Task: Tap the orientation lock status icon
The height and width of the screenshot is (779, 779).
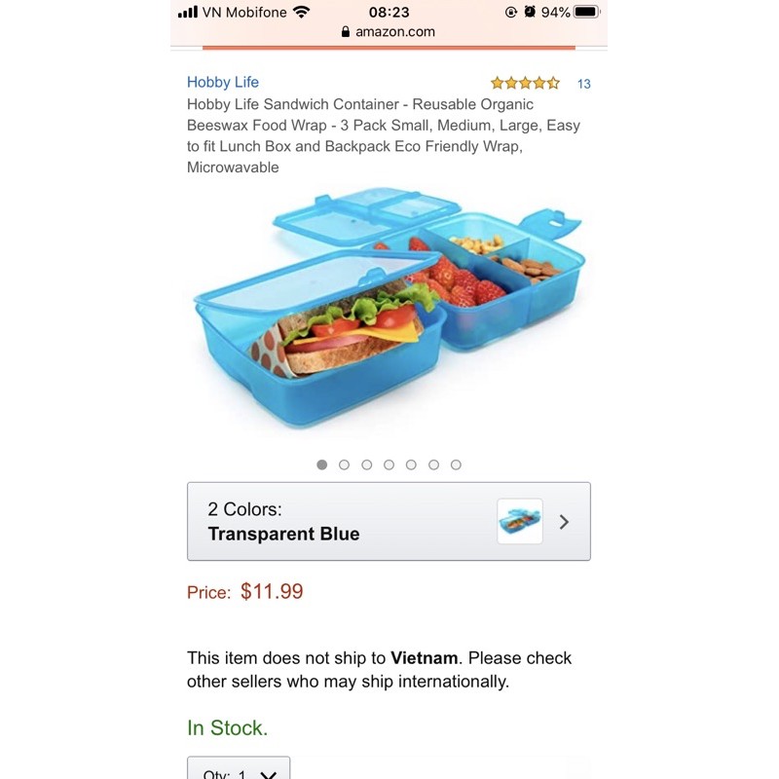Action: tap(511, 13)
